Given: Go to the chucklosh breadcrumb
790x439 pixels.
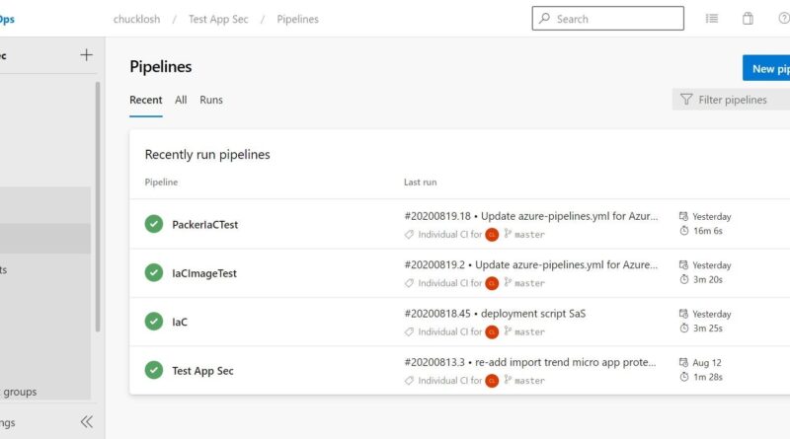Looking at the screenshot, I should click(x=136, y=19).
